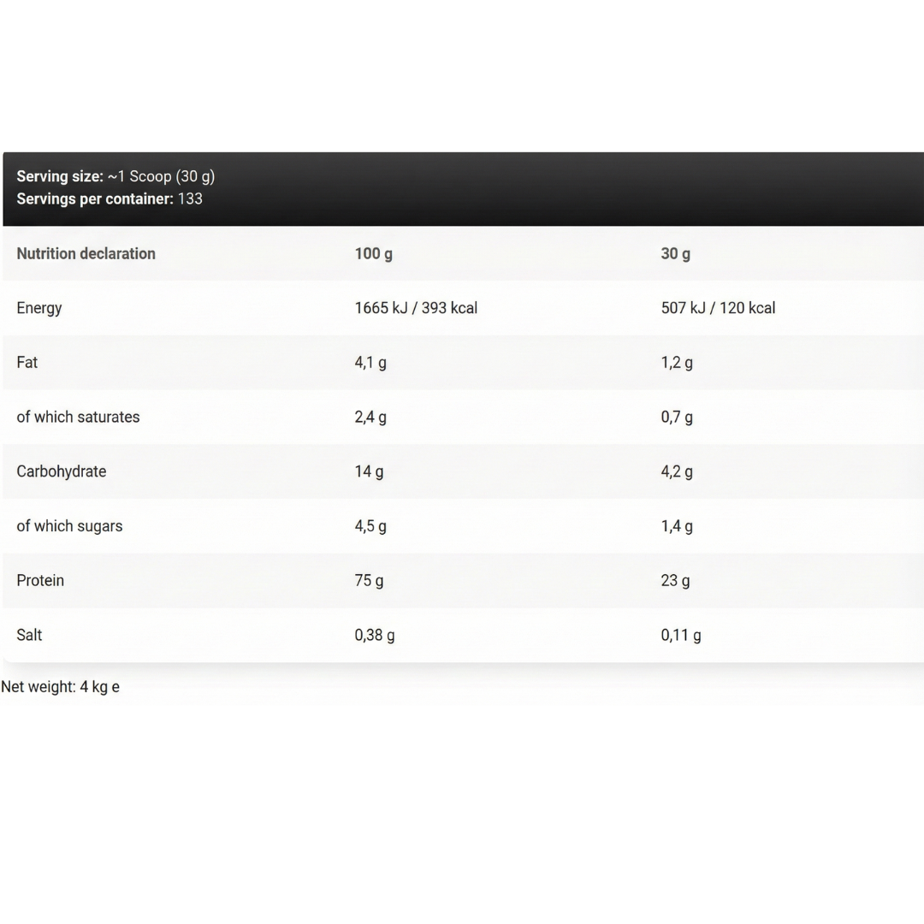Select the Nutrition declaration column header
The image size is (924, 924).
coord(86,253)
